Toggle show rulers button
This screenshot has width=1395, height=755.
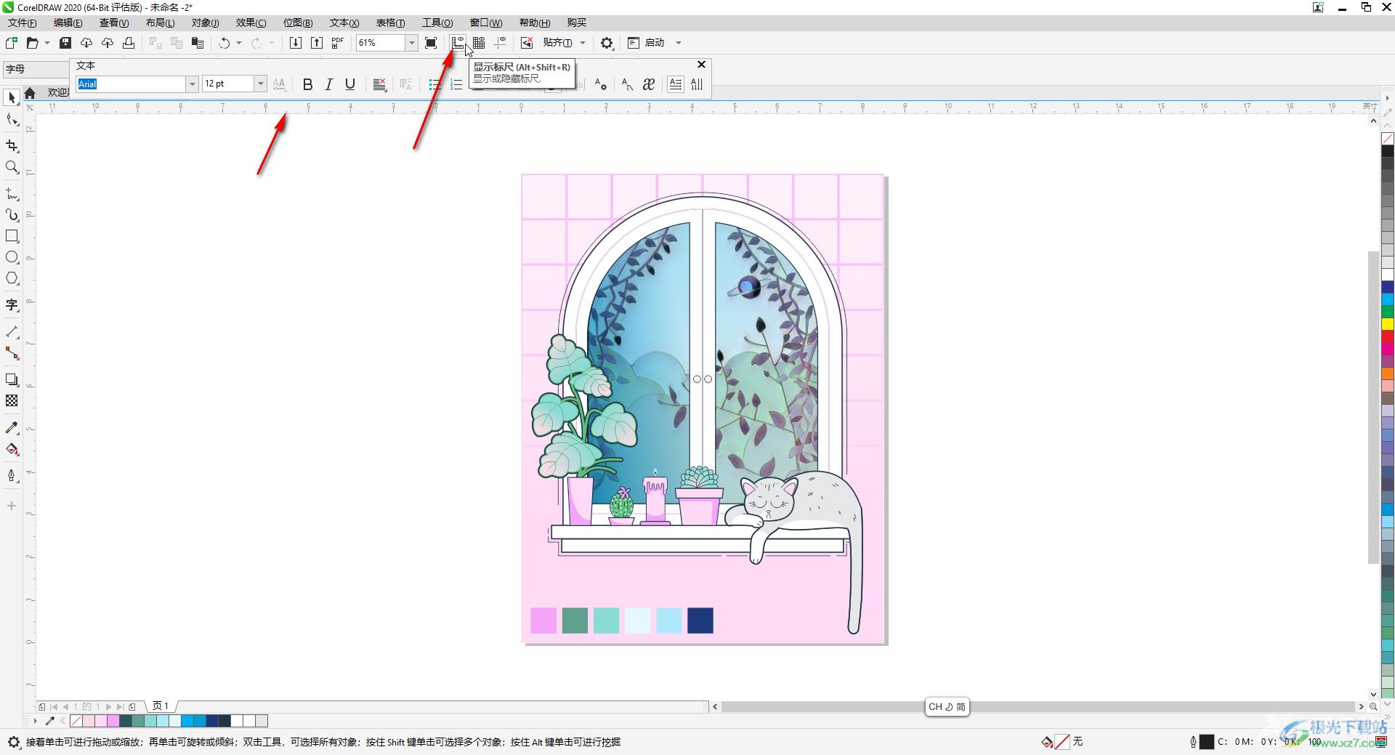(458, 43)
